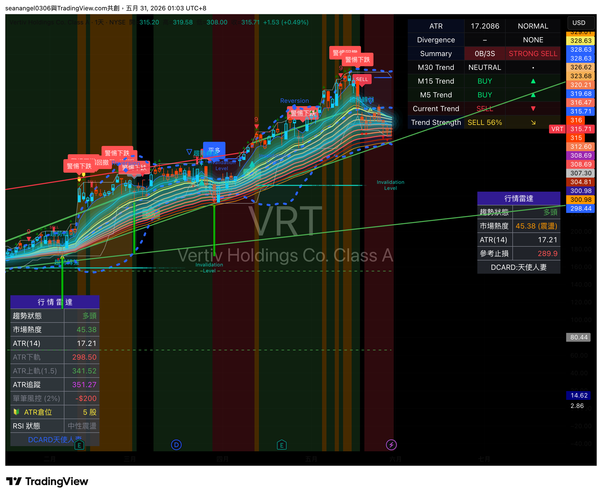
Task: Click the orange 300.98 price label
Action: click(x=580, y=199)
